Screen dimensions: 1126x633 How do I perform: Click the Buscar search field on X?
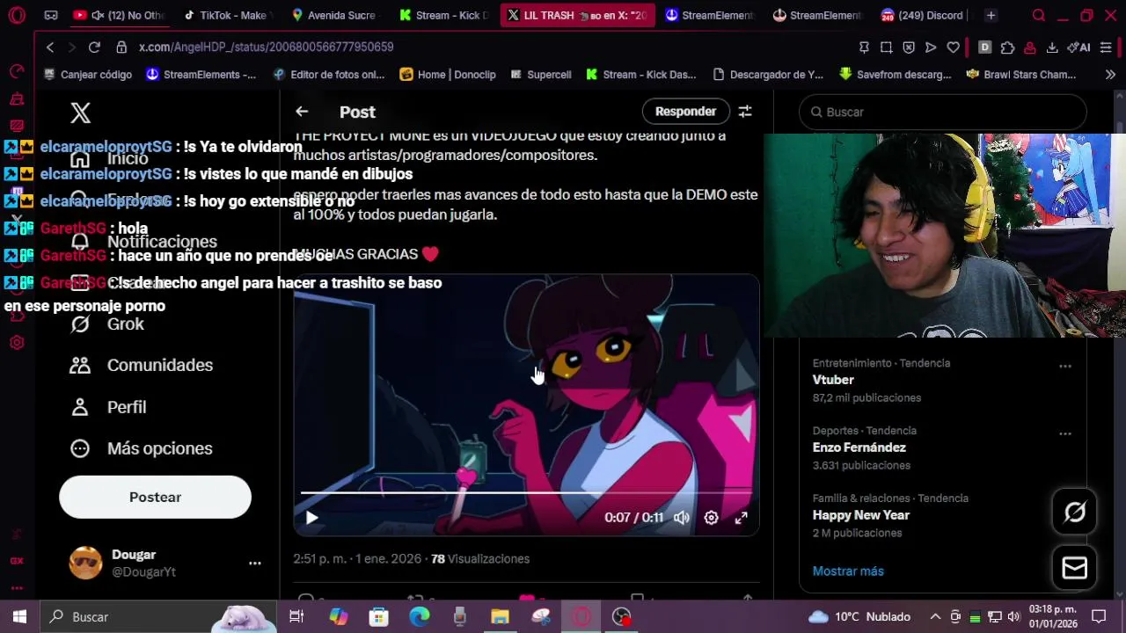(x=943, y=112)
